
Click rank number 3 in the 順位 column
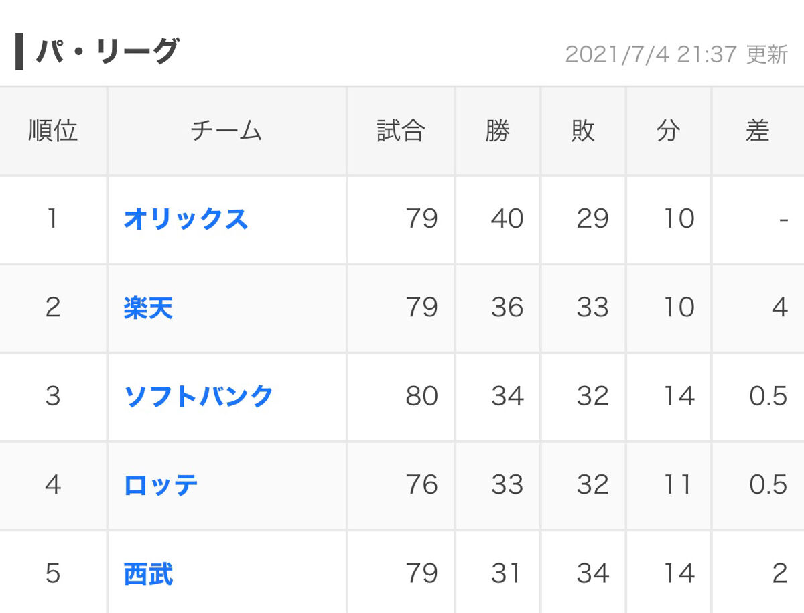pyautogui.click(x=53, y=396)
